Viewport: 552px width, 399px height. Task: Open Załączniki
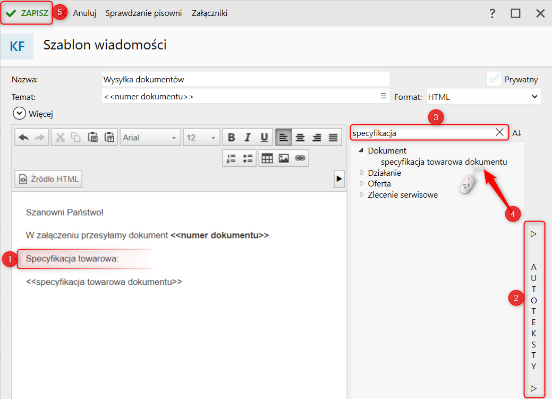point(209,13)
